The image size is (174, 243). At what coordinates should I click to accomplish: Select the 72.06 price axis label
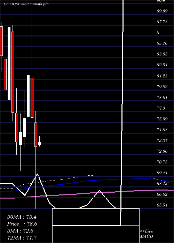point(162,151)
